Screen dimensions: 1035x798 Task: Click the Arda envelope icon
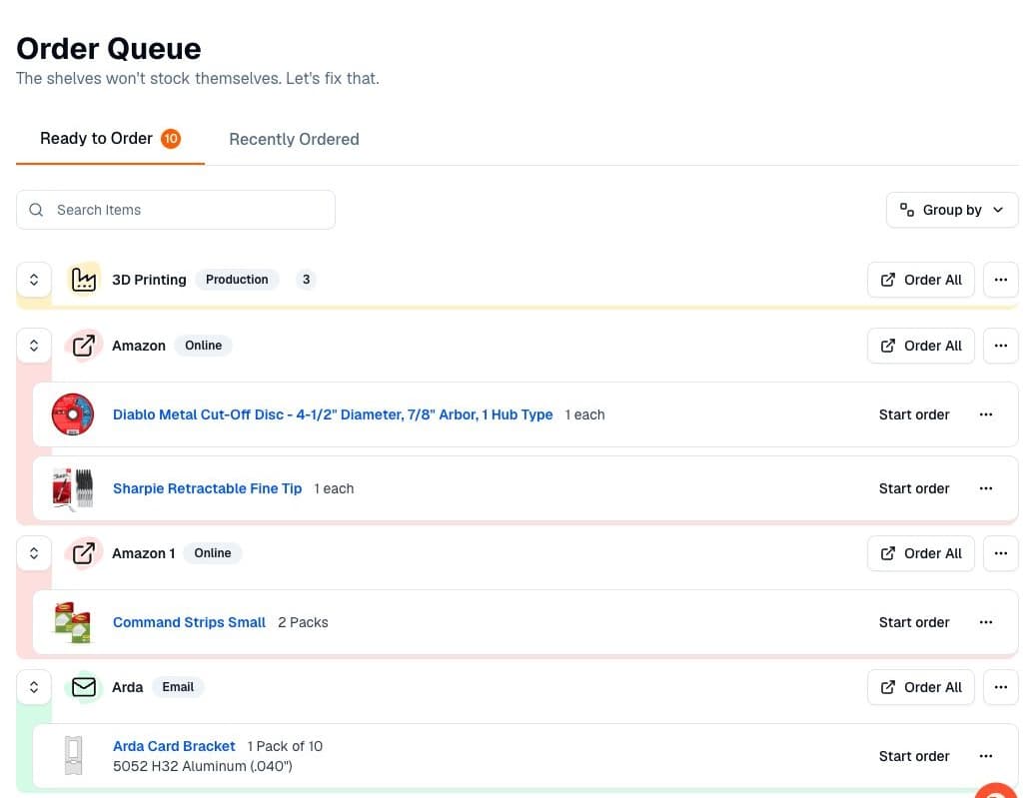[x=84, y=687]
